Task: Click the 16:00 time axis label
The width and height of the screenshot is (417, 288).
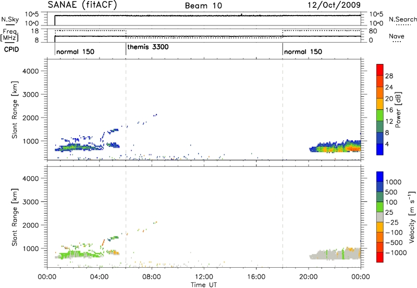Action: pos(256,277)
